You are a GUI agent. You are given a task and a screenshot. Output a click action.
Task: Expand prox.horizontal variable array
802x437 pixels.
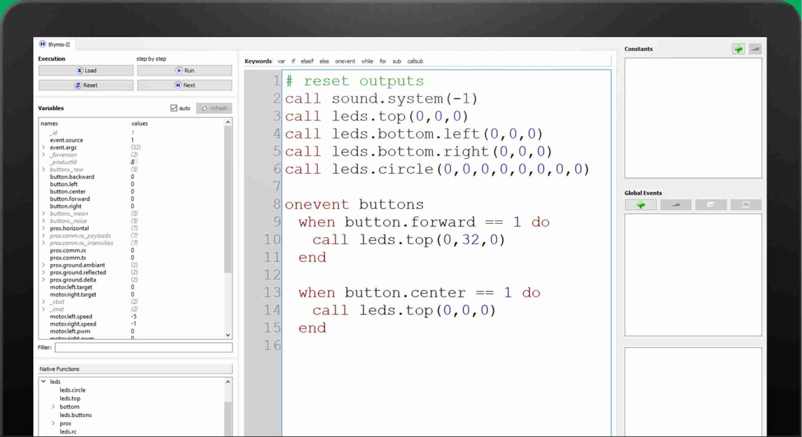[43, 228]
